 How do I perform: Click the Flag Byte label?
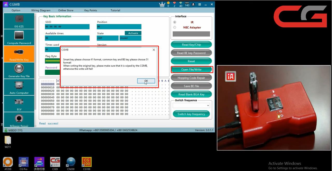[x=51, y=56]
